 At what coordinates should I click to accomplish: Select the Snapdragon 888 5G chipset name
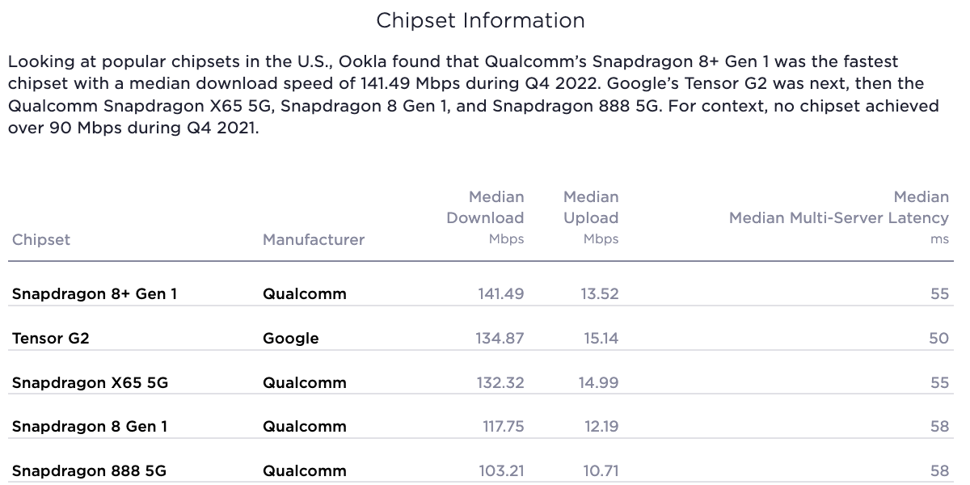click(x=90, y=470)
